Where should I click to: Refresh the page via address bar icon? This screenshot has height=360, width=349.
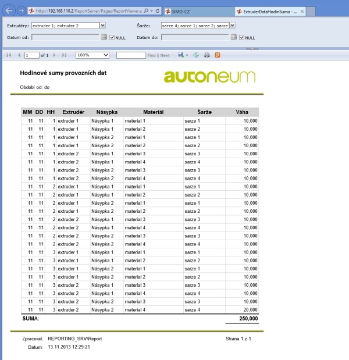[158, 11]
